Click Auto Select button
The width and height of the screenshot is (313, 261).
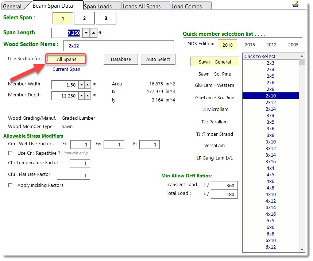(158, 60)
